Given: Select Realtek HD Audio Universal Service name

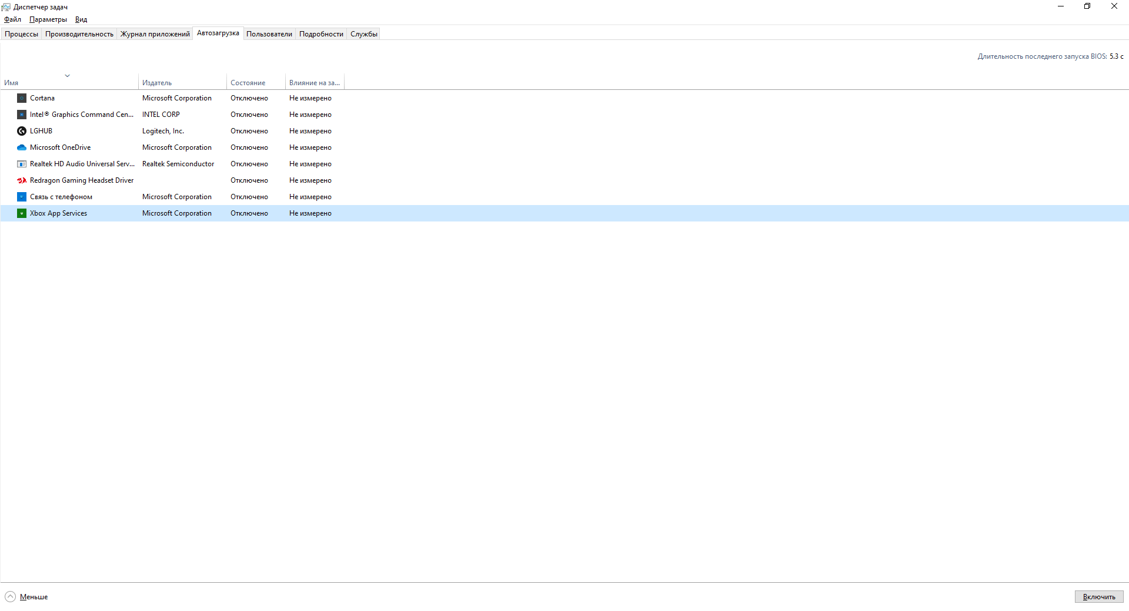Looking at the screenshot, I should [x=82, y=164].
